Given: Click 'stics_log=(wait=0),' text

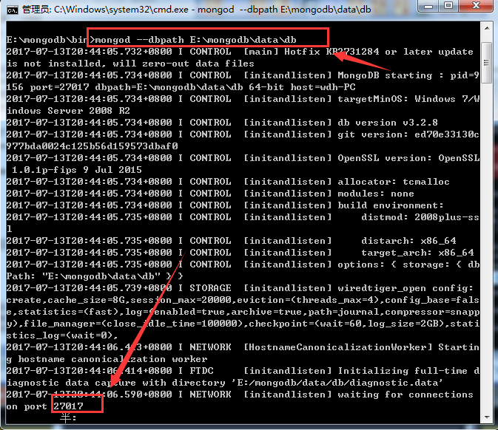Looking at the screenshot, I should [62, 335].
